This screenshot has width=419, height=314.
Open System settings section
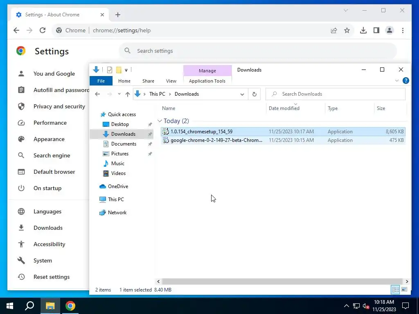click(x=43, y=260)
